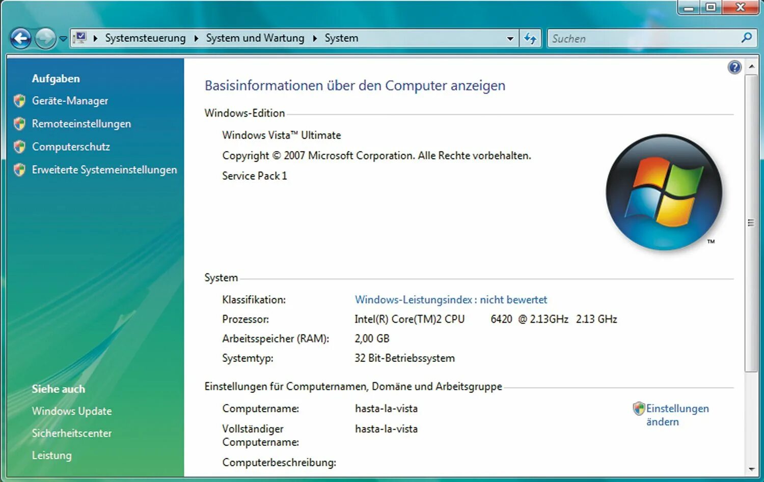The height and width of the screenshot is (482, 764).
Task: Open the recent pages dropdown arrow
Action: [63, 39]
